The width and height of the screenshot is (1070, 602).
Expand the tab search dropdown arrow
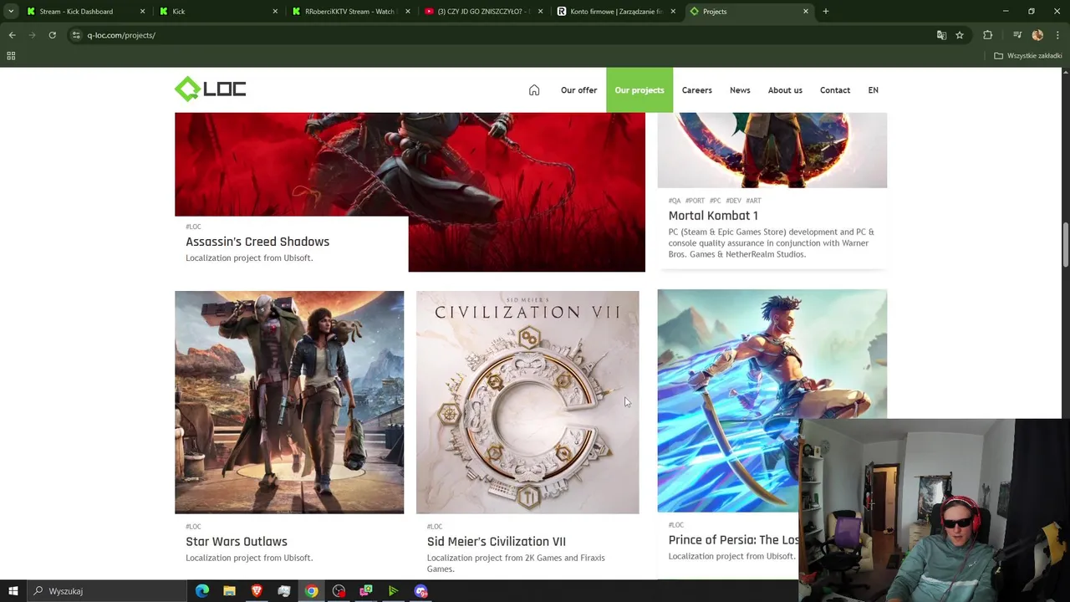(x=11, y=12)
